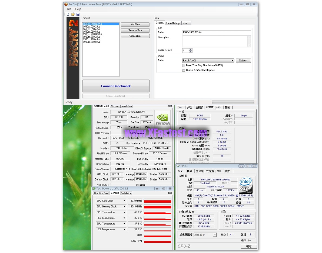The height and width of the screenshot is (253, 322).
Task: Check Disable Artificial Intelligence option
Action: tap(184, 70)
